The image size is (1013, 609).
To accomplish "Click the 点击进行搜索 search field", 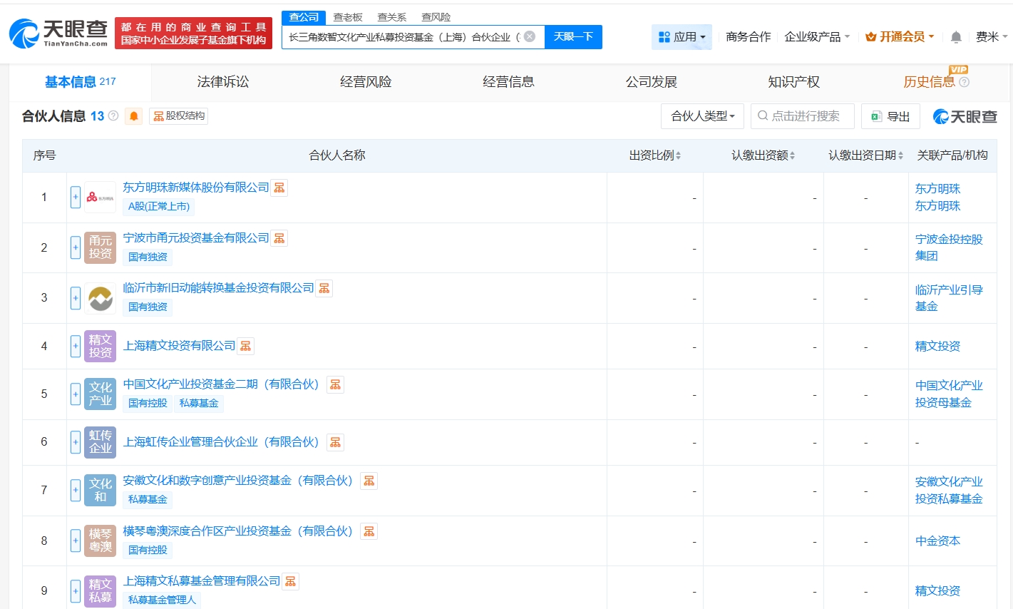I will click(803, 116).
